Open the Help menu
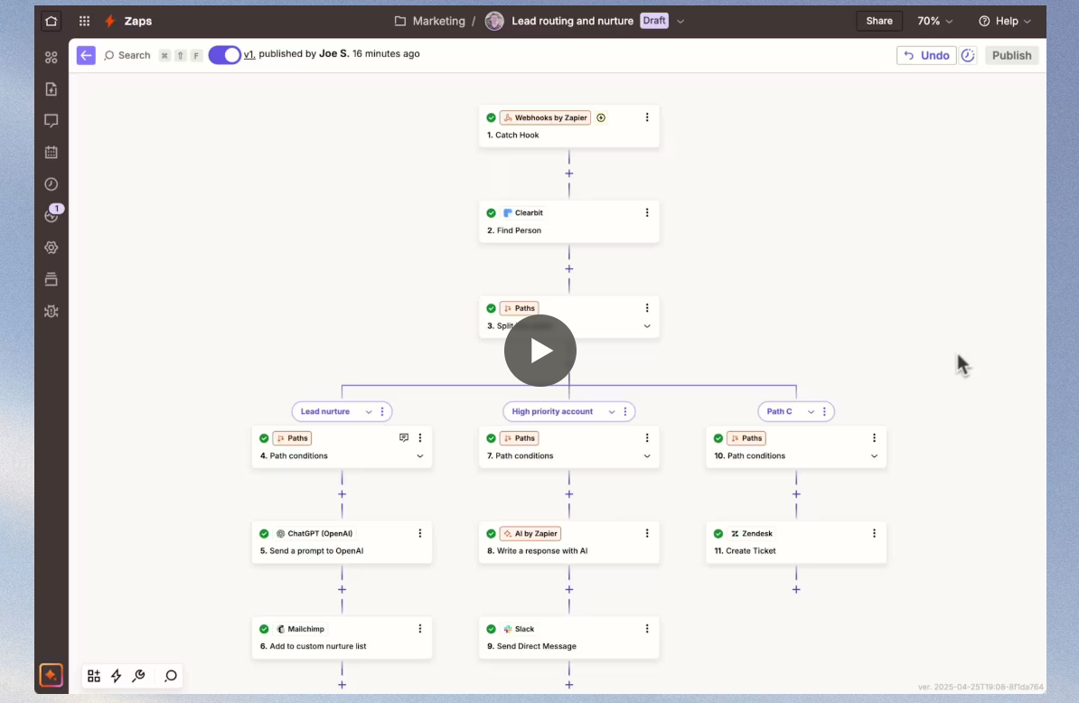1079x703 pixels. pyautogui.click(x=1005, y=21)
